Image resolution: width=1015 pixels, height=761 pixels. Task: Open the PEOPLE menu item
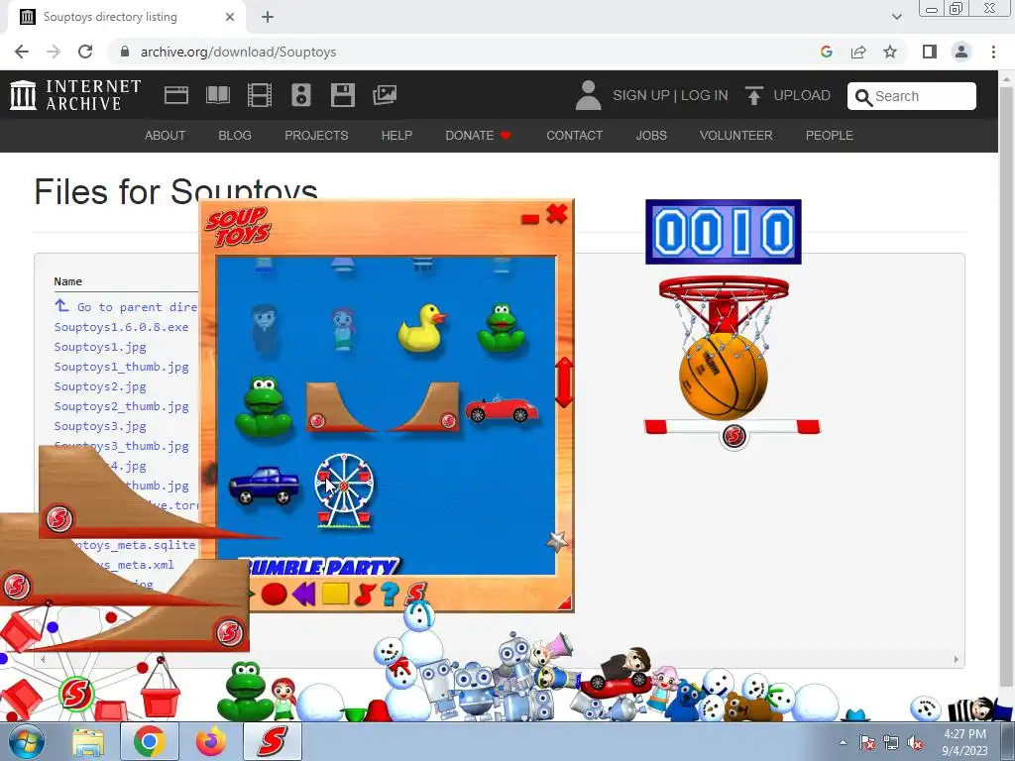830,135
